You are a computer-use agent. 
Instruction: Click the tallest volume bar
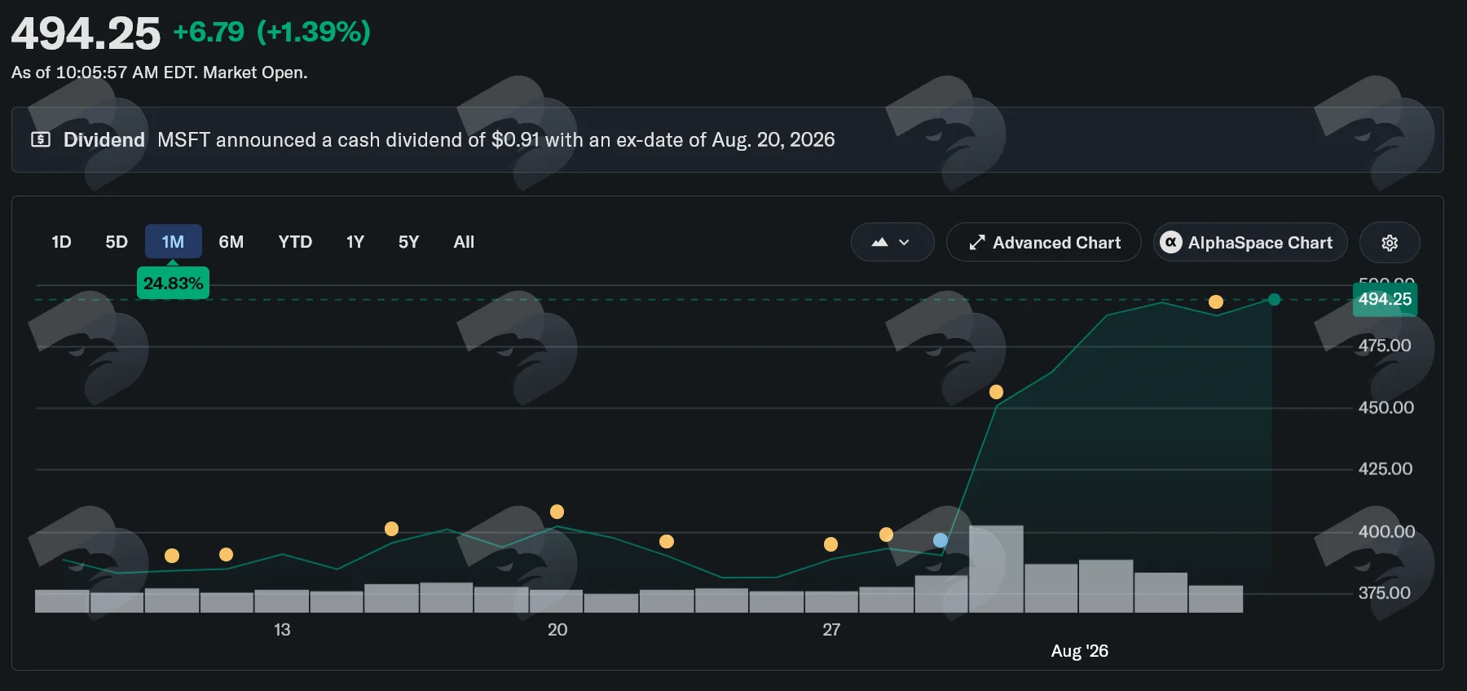click(996, 569)
